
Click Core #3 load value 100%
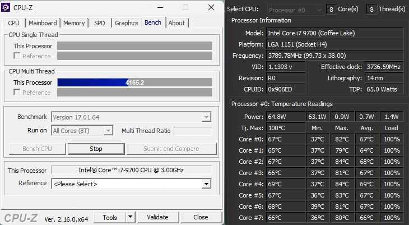pyautogui.click(x=392, y=173)
